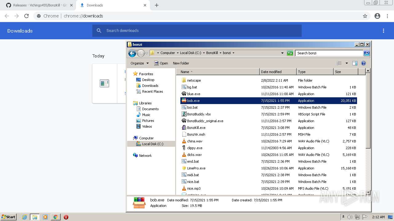
Task: Click the red stop icon in taskbar
Action: [x=66, y=217]
